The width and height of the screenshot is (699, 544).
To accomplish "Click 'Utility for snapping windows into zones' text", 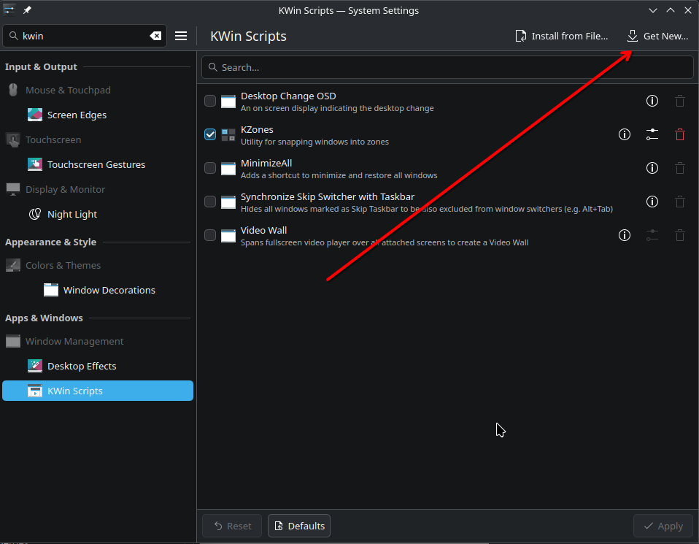I will click(314, 142).
